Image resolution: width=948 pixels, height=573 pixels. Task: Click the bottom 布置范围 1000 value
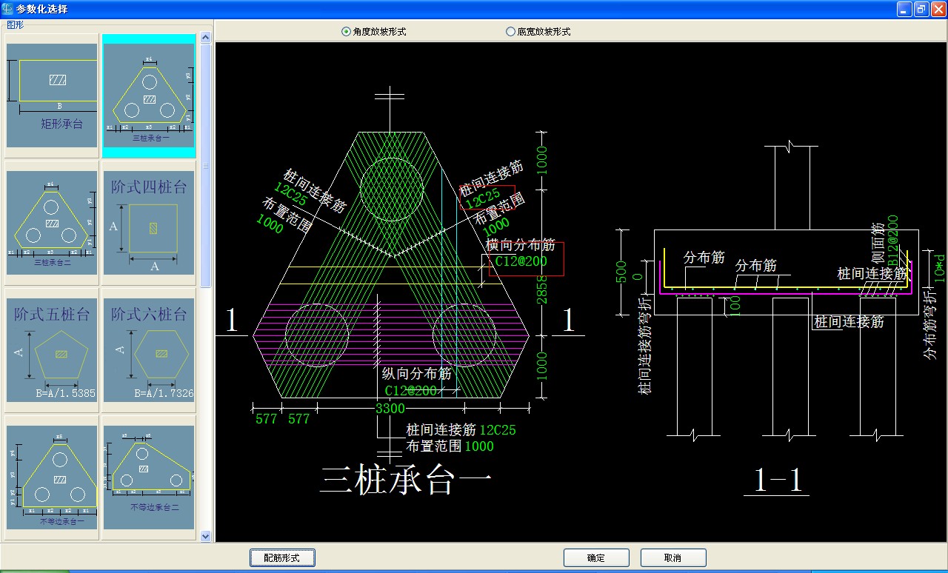pyautogui.click(x=479, y=446)
